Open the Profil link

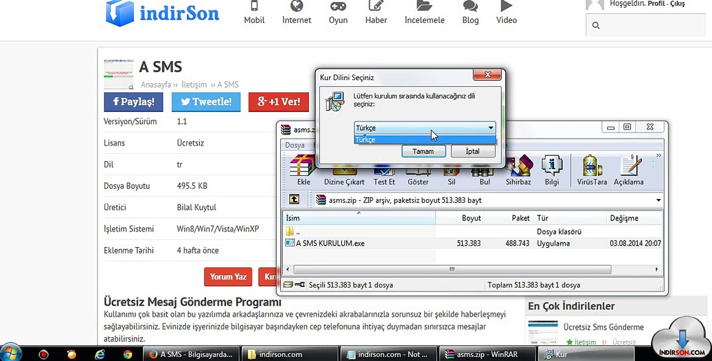[656, 4]
